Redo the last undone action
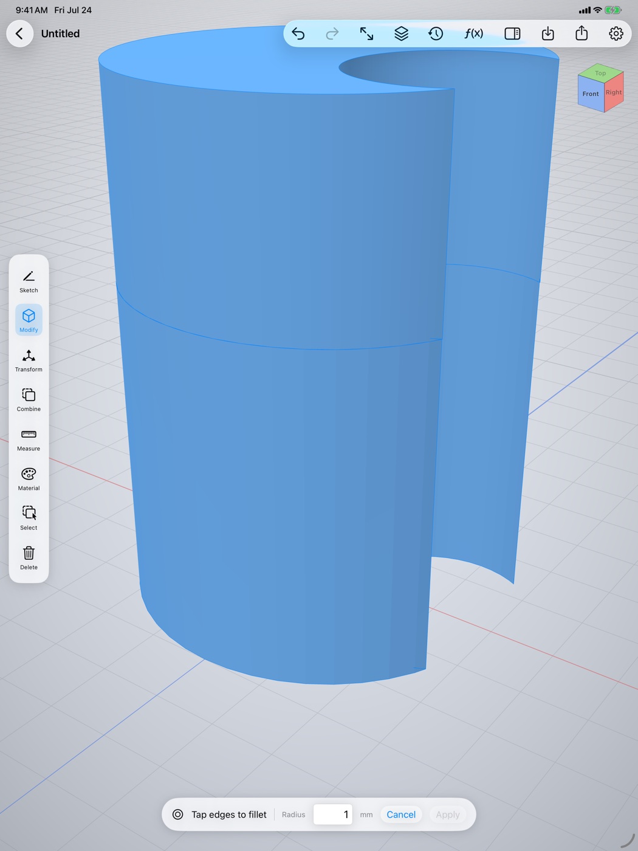638x851 pixels. 332,33
